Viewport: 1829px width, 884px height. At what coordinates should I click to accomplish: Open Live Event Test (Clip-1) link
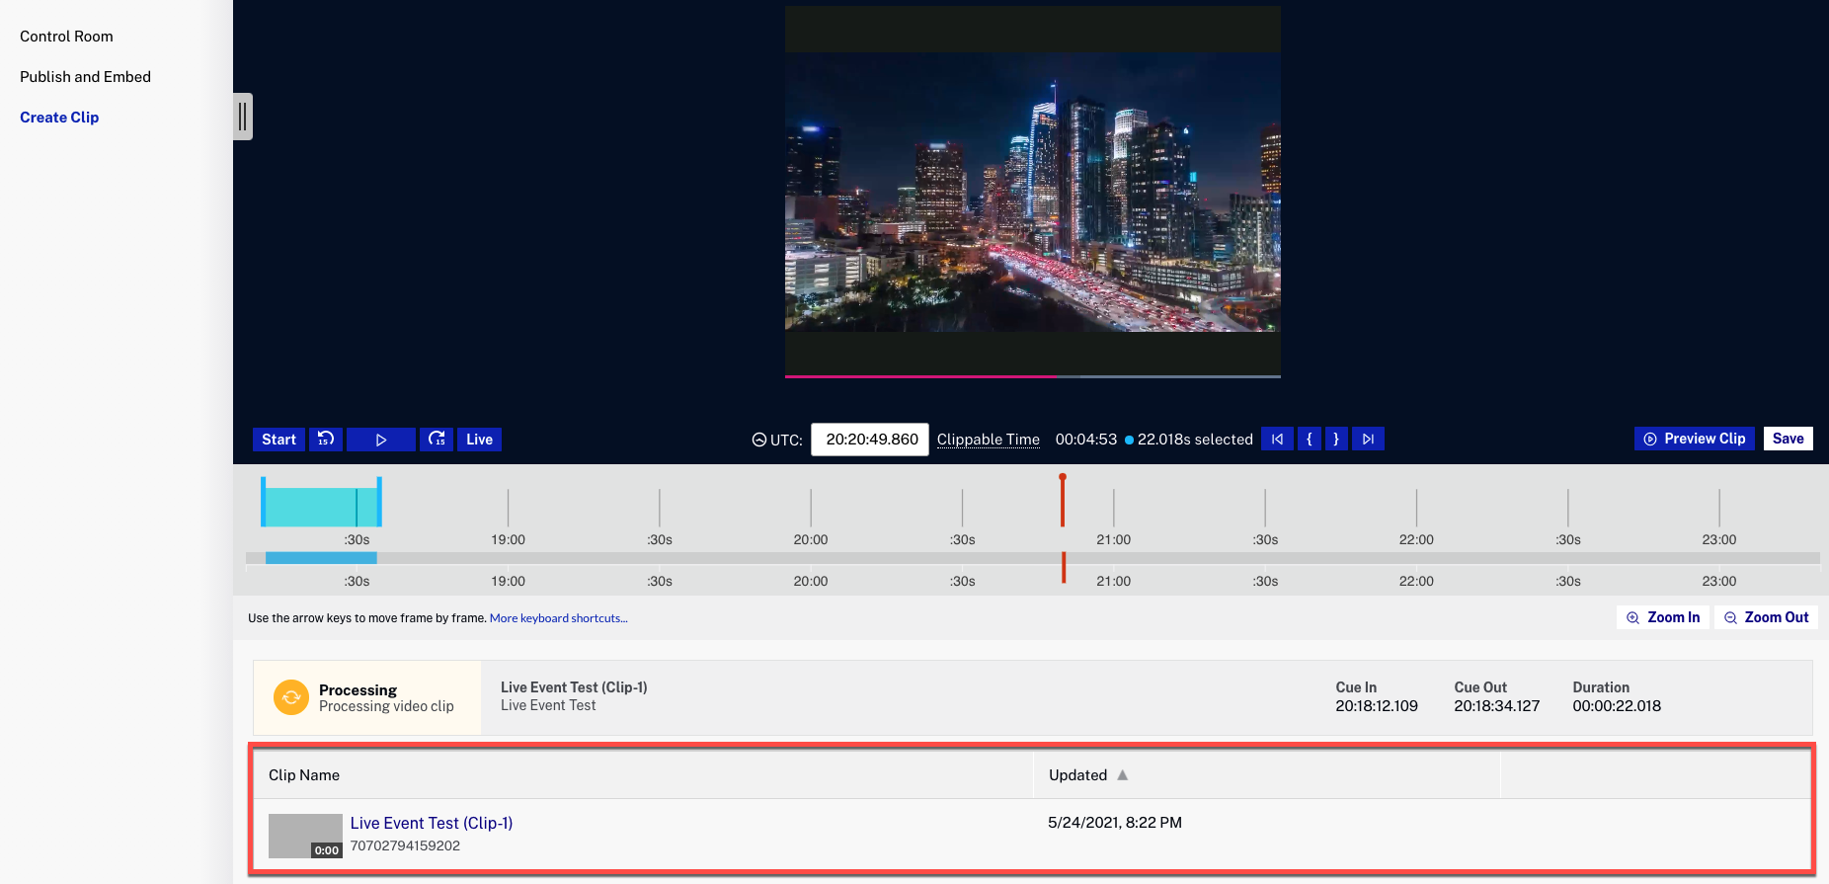[432, 823]
